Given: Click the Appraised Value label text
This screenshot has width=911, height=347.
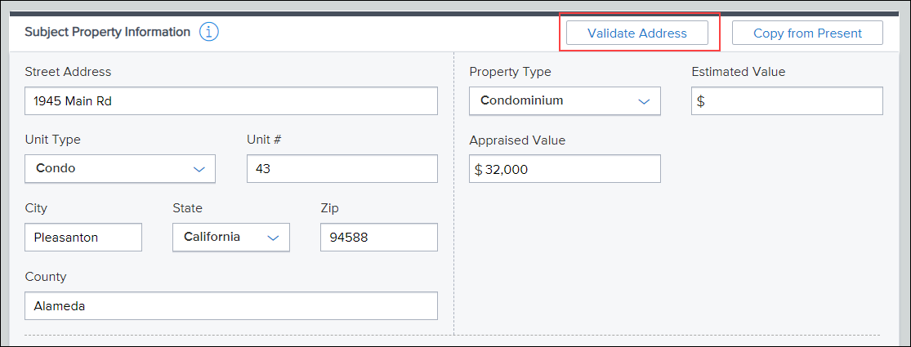Looking at the screenshot, I should [x=517, y=140].
